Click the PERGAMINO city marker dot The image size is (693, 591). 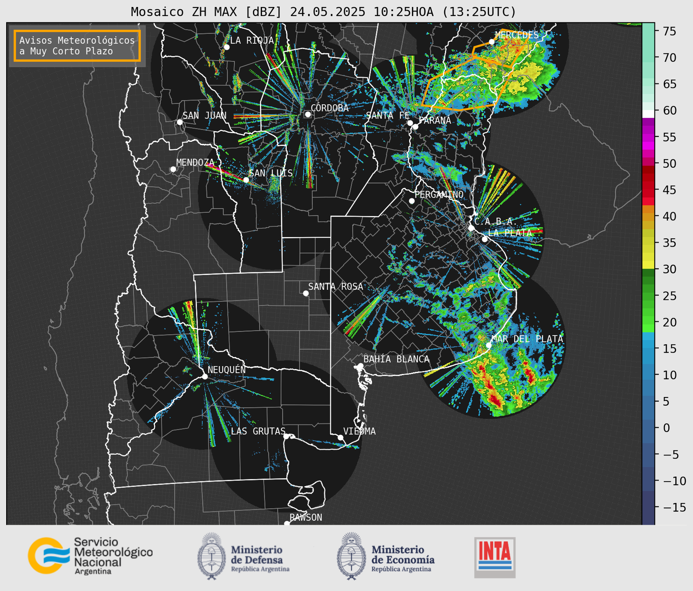[x=412, y=201]
